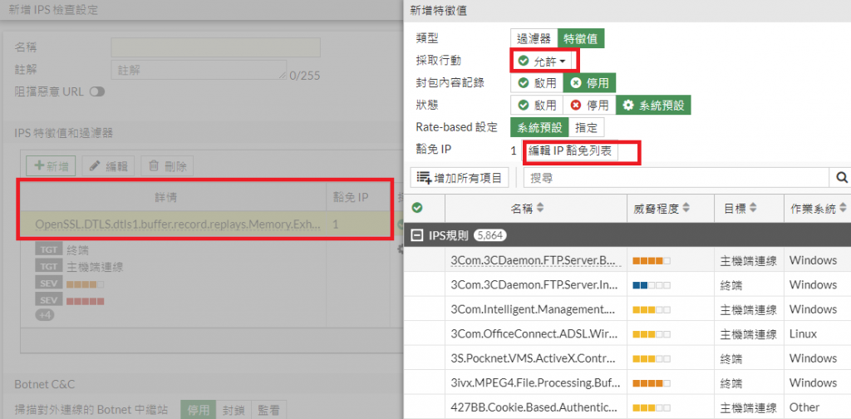Click the 刪除 trash button
This screenshot has width=851, height=419.
pos(167,165)
